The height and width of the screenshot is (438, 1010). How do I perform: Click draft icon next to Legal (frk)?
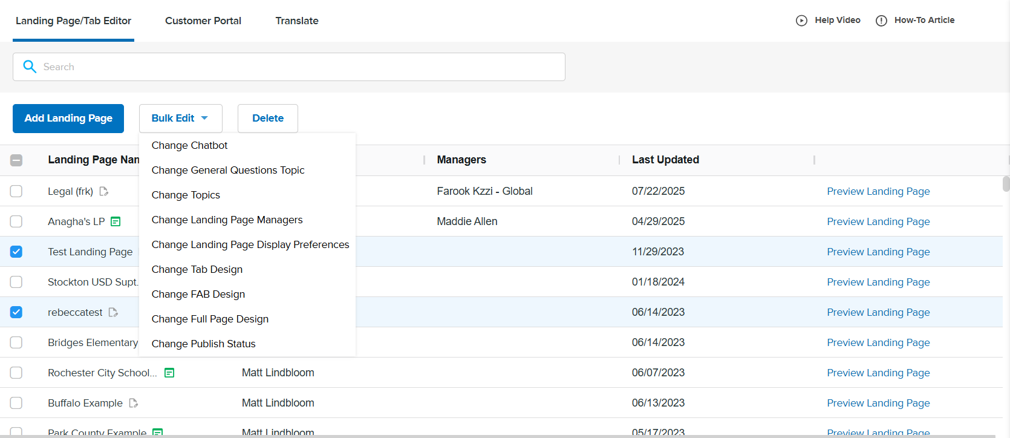104,192
